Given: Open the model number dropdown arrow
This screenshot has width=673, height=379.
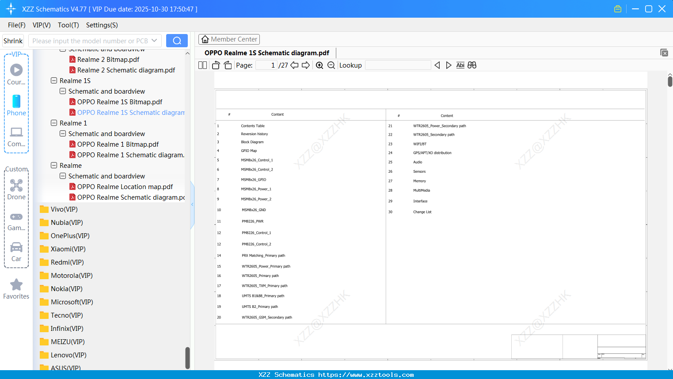Looking at the screenshot, I should (x=154, y=41).
